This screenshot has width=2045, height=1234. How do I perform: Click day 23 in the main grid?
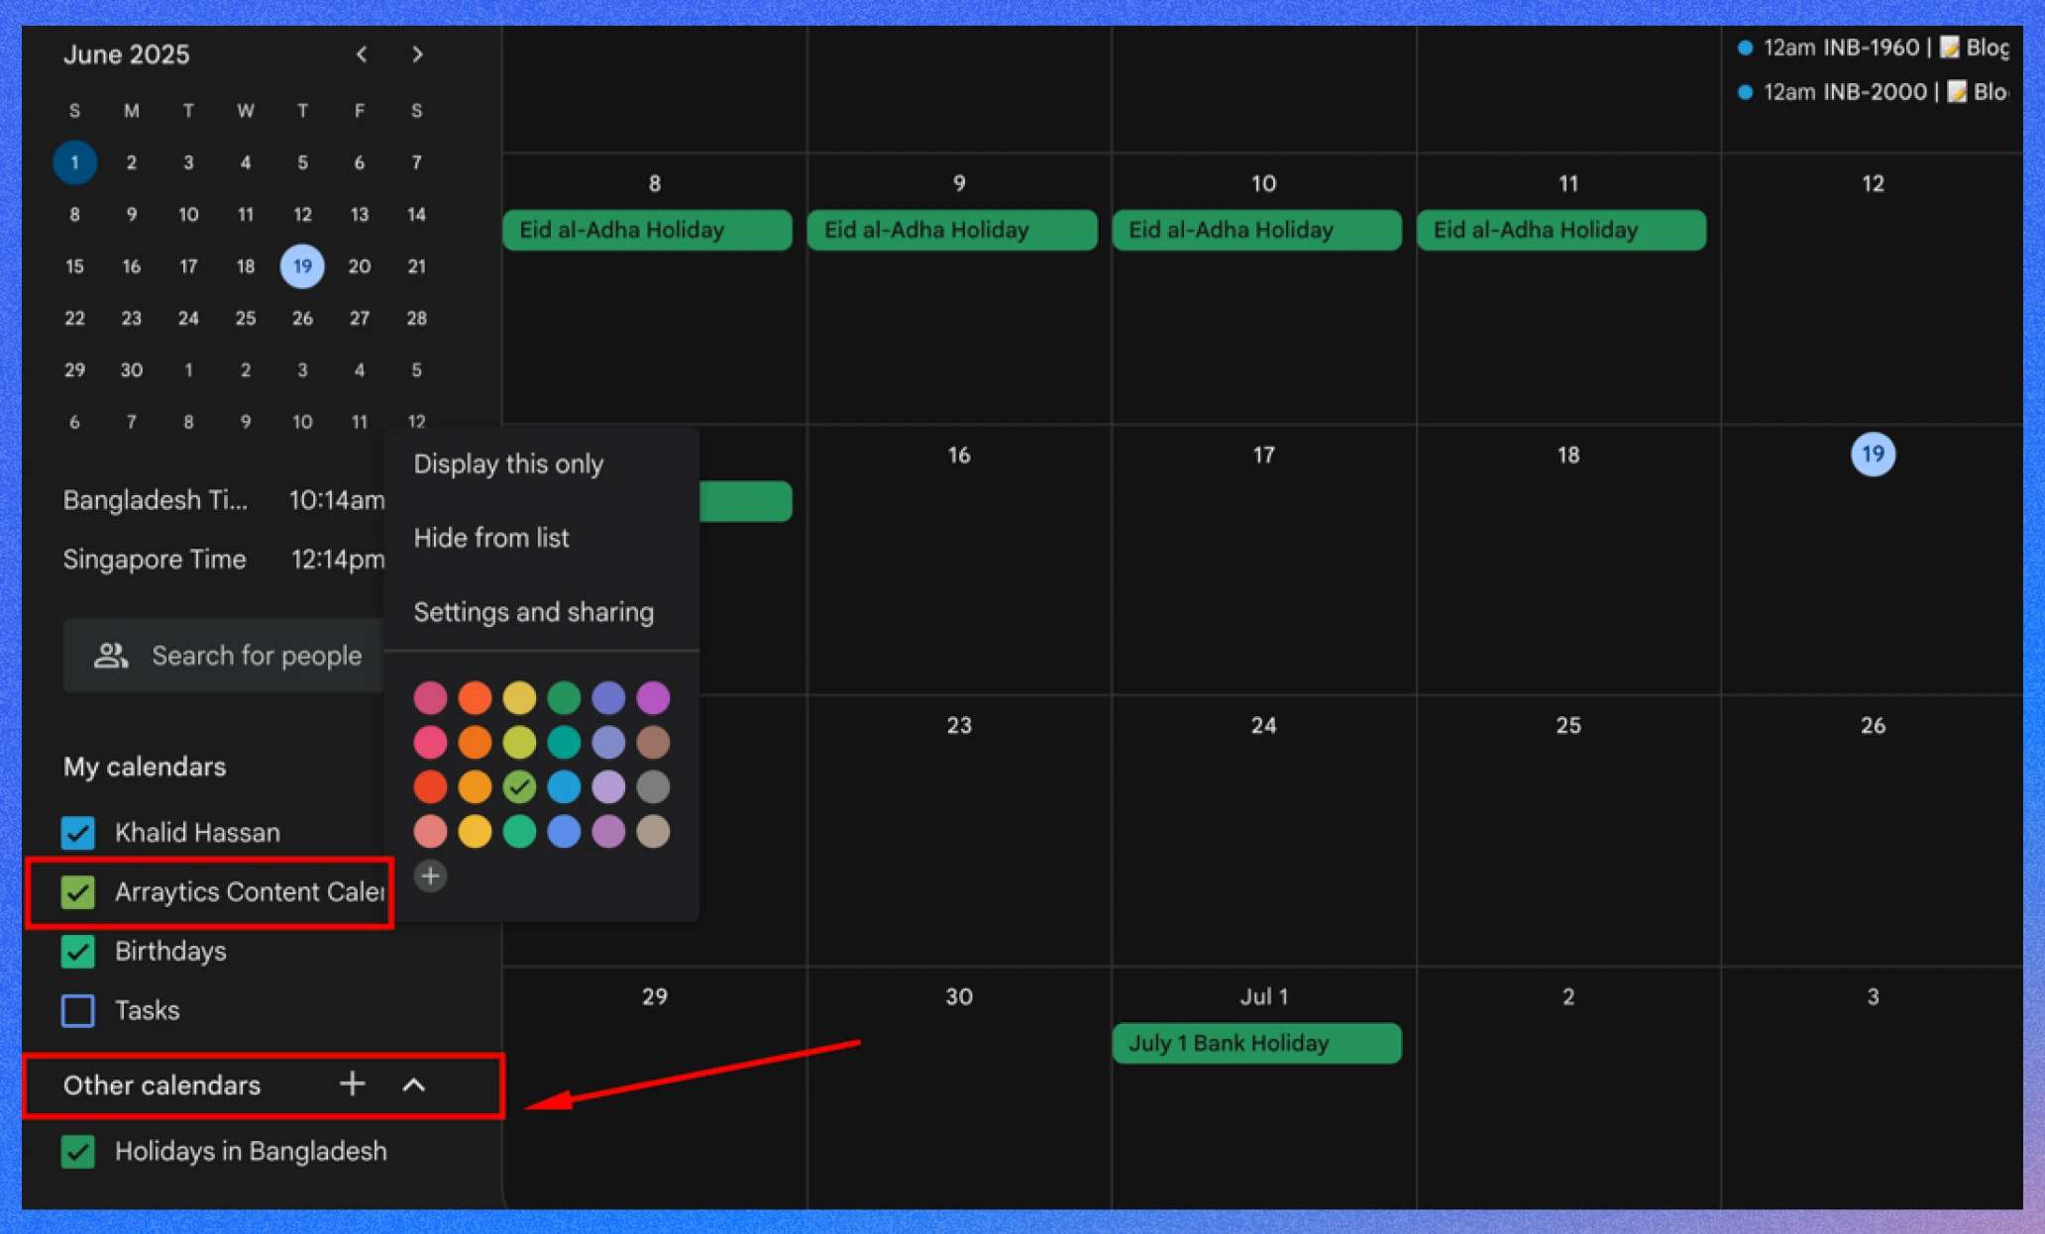959,725
